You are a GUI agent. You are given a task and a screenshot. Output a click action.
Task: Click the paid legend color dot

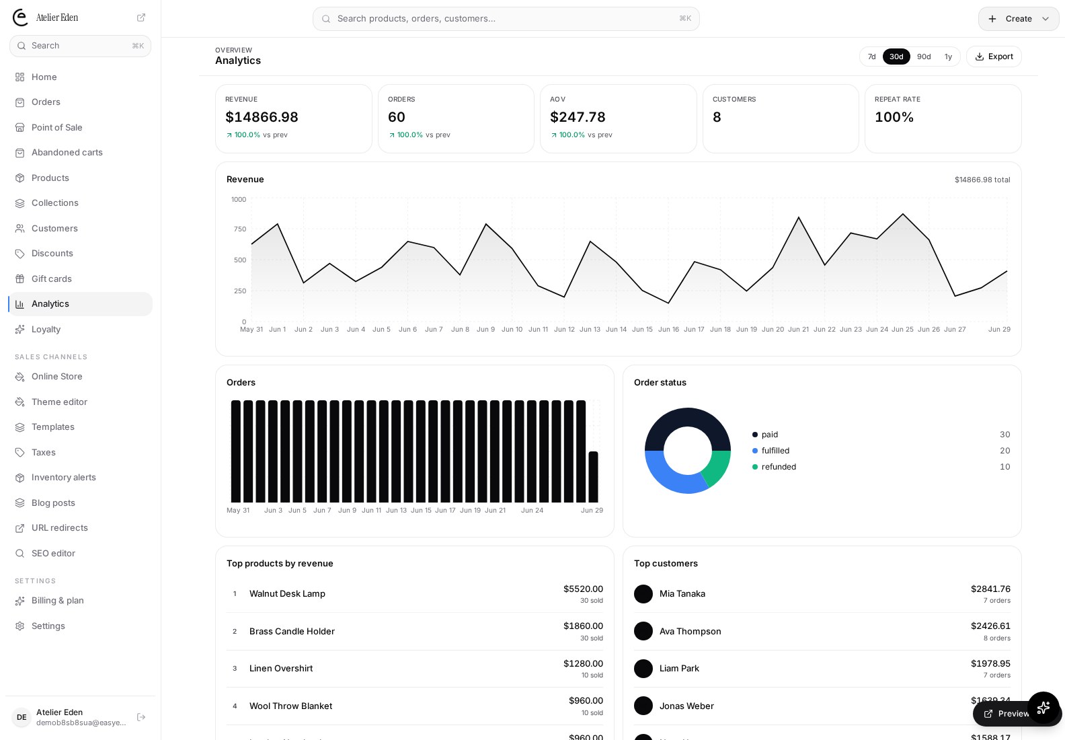point(755,435)
